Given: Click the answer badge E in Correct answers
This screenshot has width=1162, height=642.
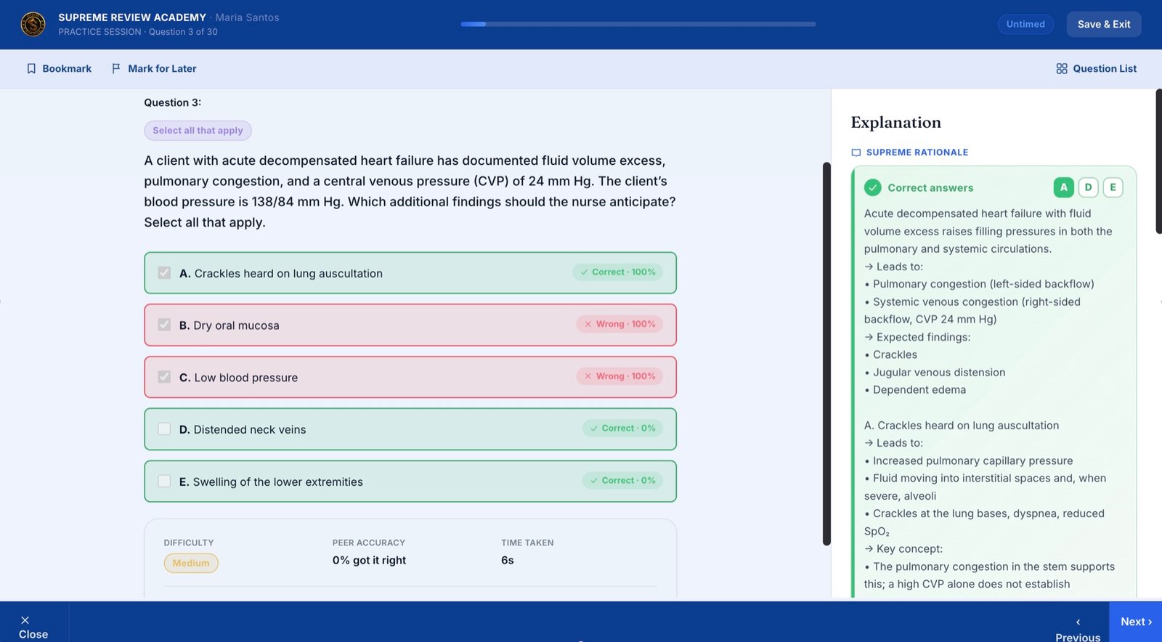Looking at the screenshot, I should (1113, 187).
